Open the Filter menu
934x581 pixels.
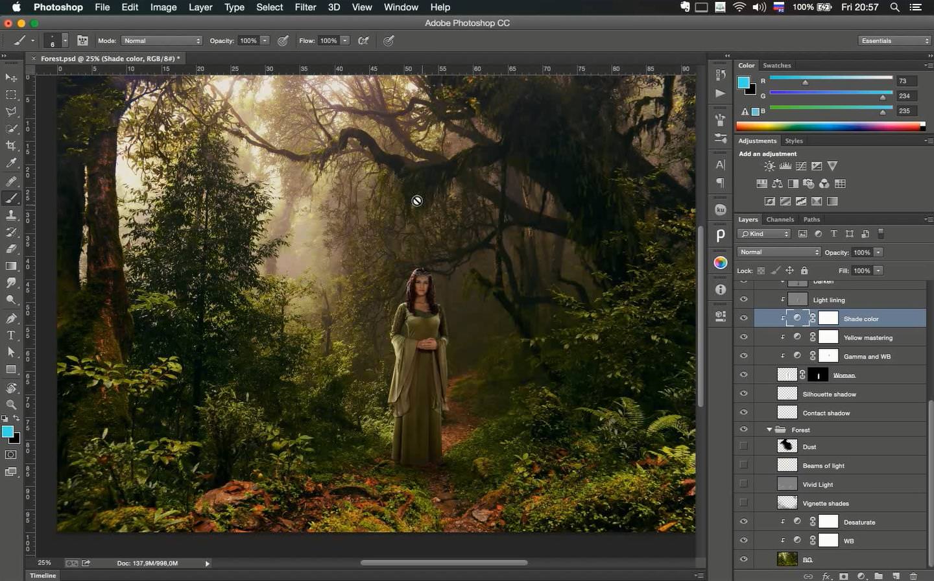point(305,7)
